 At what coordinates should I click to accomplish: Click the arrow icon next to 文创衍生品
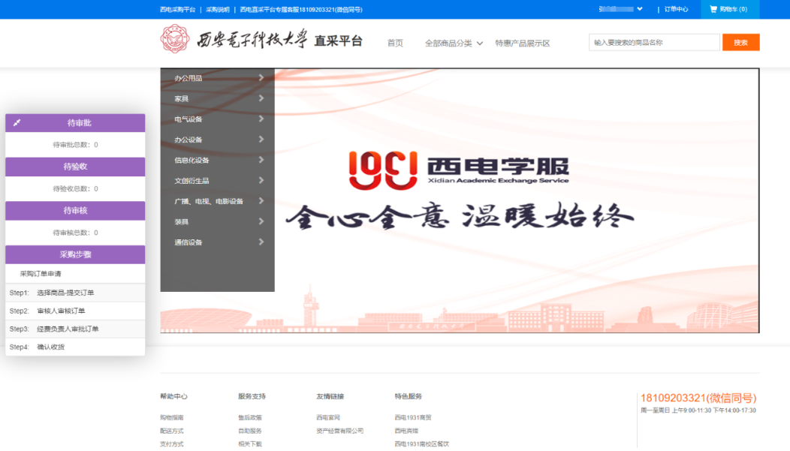tap(261, 181)
